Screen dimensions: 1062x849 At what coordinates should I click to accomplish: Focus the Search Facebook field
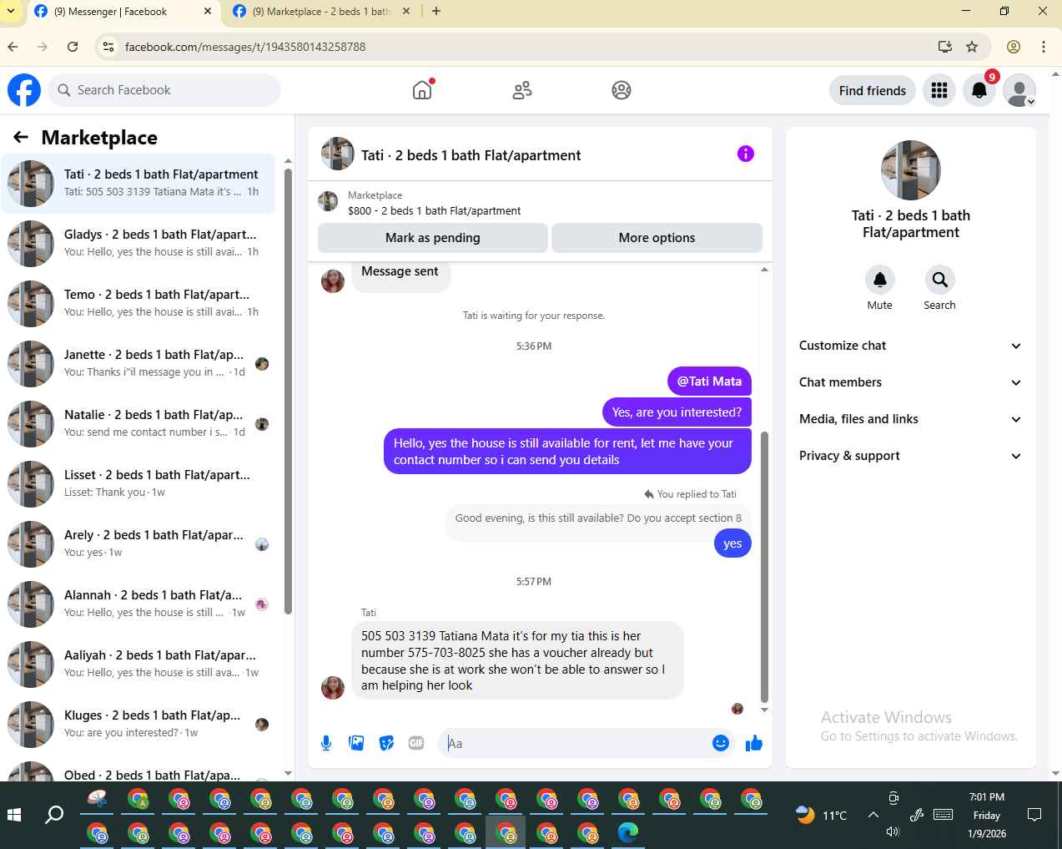click(x=164, y=90)
